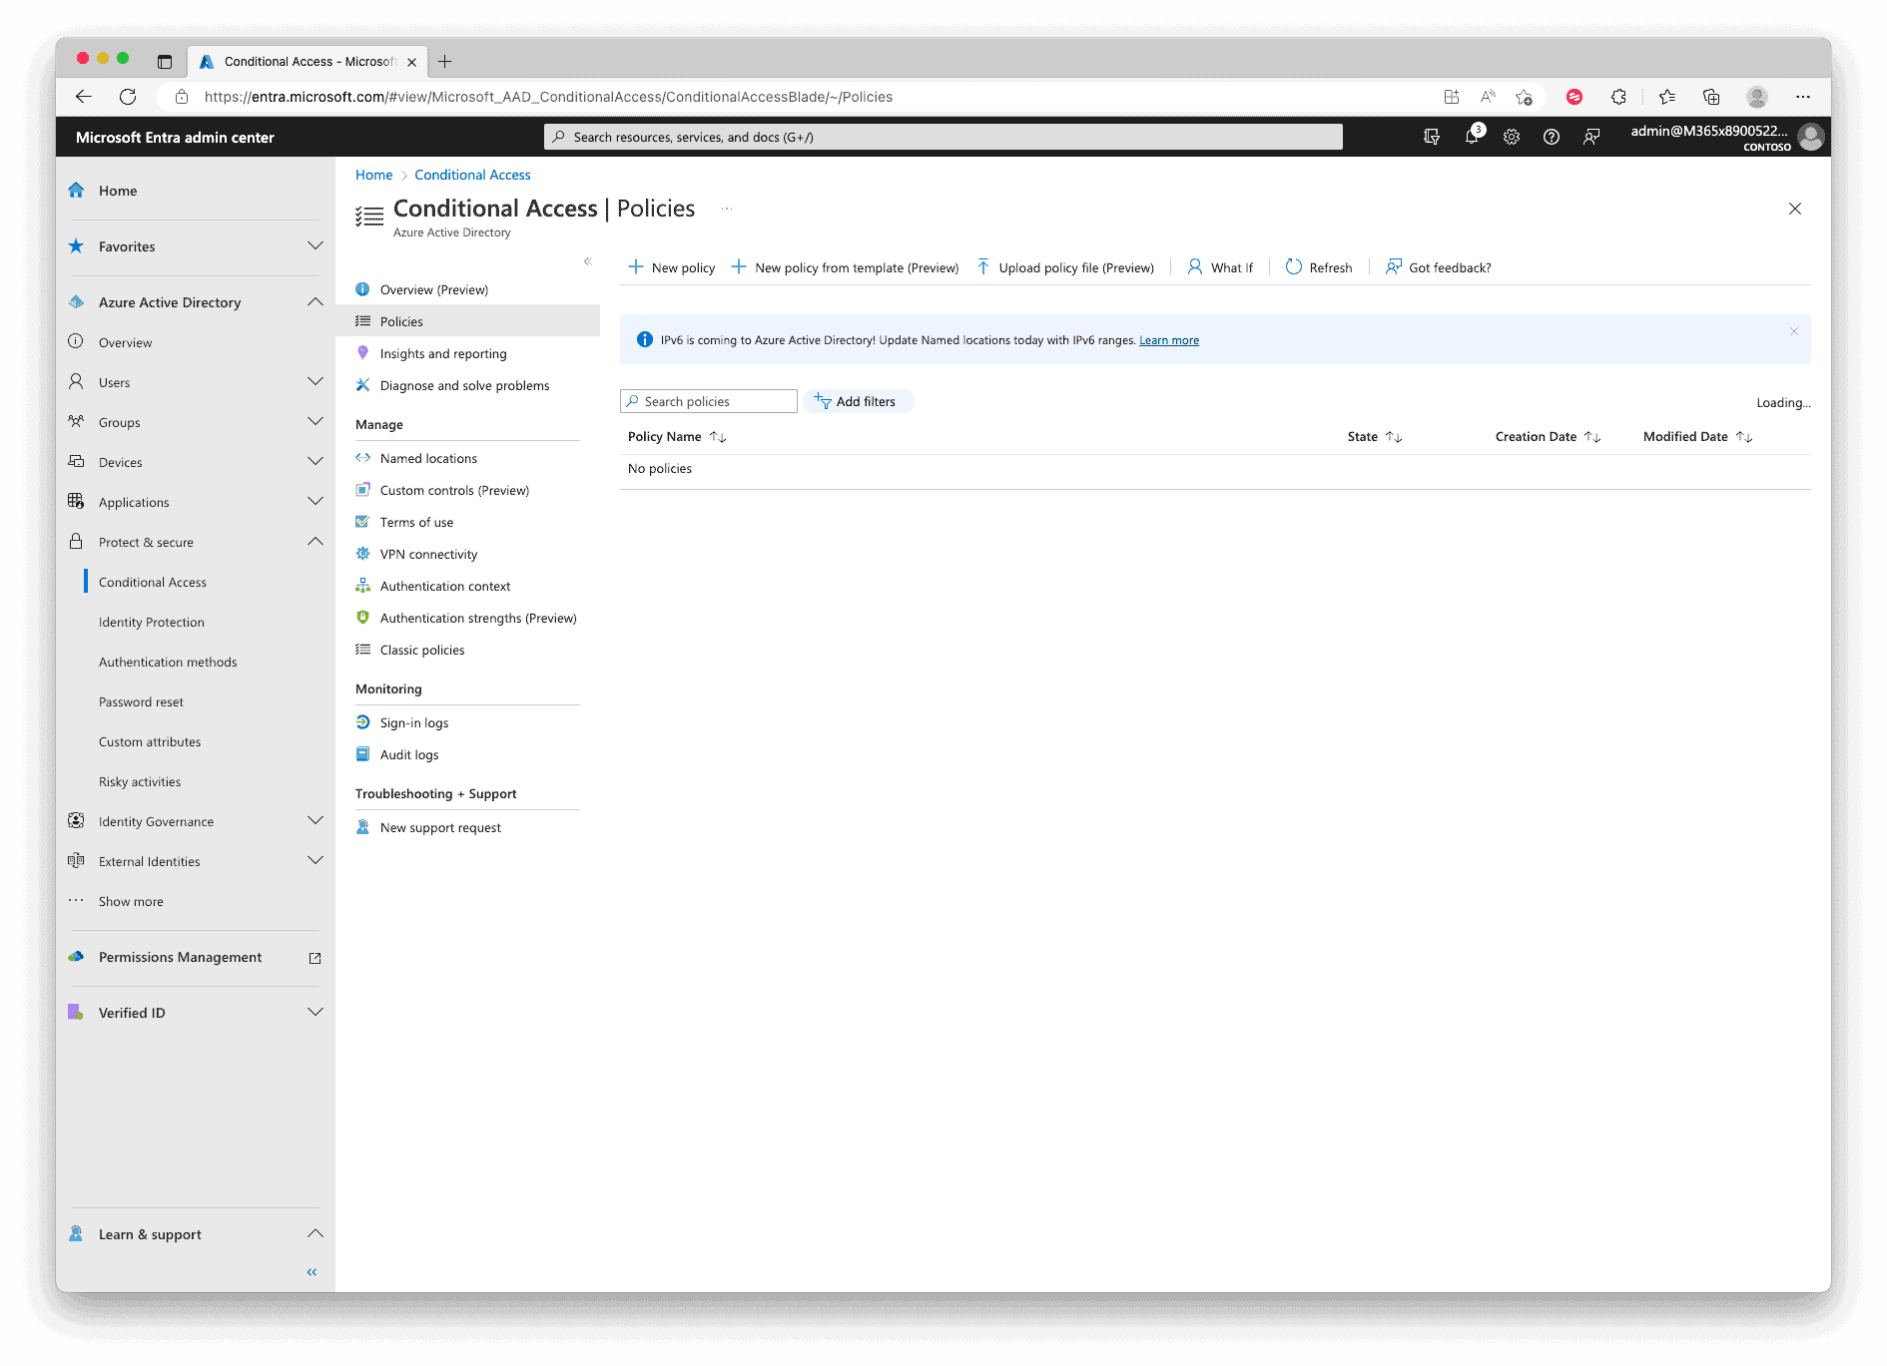Viewport: 1887px width, 1366px height.
Task: Open Upload policy file (Preview)
Action: [x=1065, y=267]
